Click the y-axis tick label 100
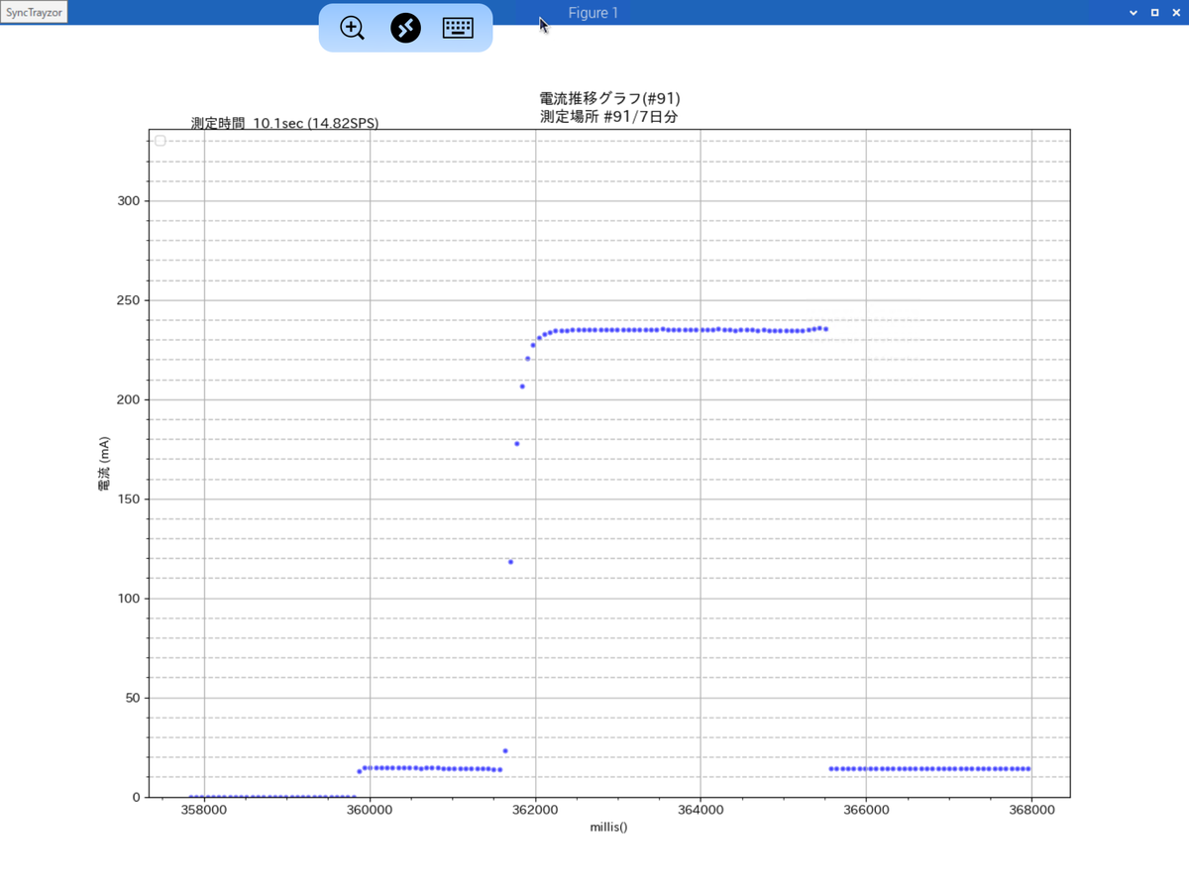Image resolution: width=1189 pixels, height=892 pixels. pyautogui.click(x=128, y=599)
